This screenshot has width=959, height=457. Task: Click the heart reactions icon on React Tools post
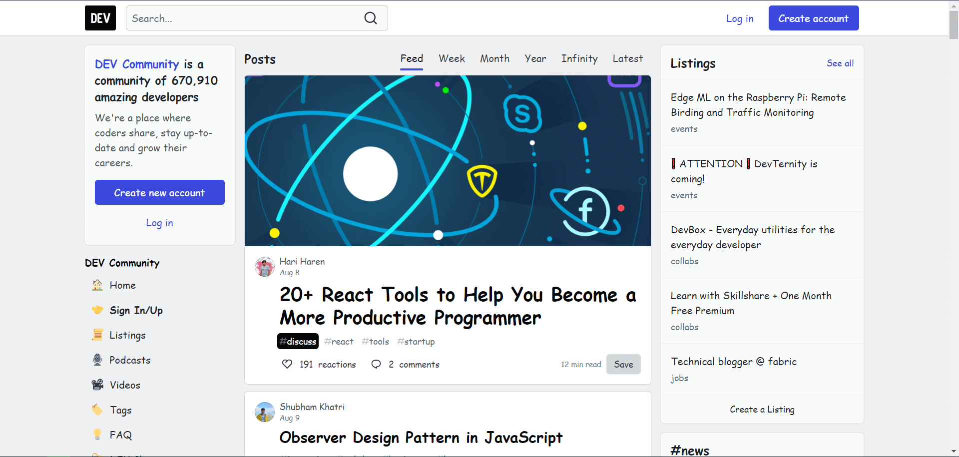click(287, 364)
